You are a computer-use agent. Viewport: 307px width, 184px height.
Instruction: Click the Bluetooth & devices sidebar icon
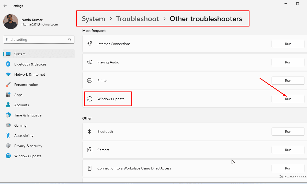8,64
